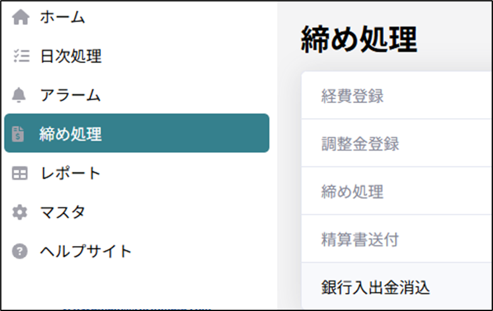Go to ホーム in the sidebar
The height and width of the screenshot is (311, 493).
tap(62, 18)
